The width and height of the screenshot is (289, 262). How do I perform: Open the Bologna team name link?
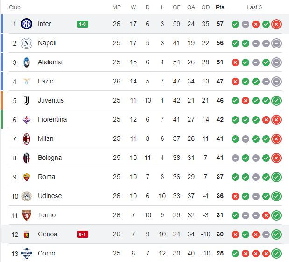[50, 158]
